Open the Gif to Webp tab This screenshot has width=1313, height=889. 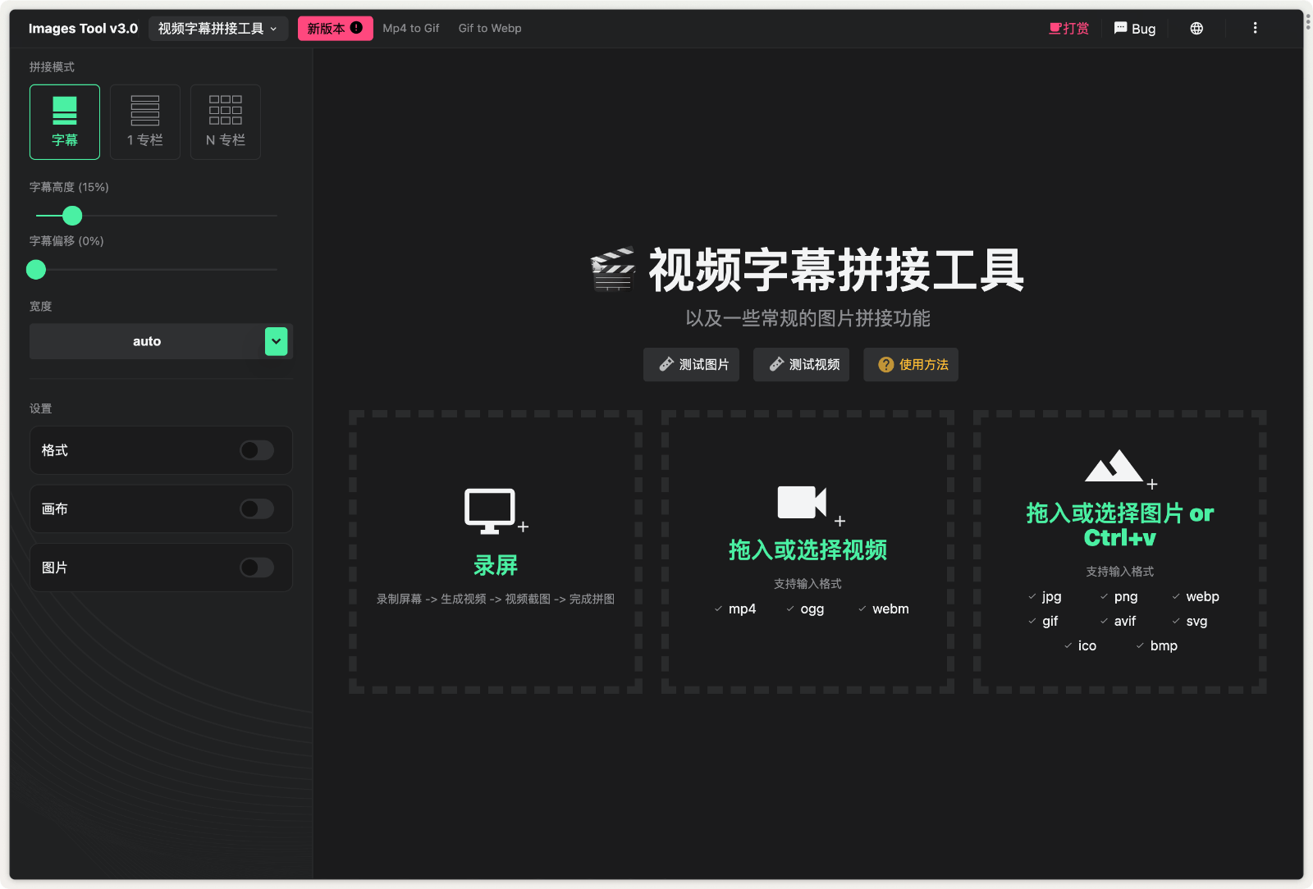click(x=490, y=28)
